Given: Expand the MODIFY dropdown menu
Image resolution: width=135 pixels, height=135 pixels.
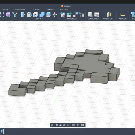Looking at the screenshot, I should [x=38, y=19].
